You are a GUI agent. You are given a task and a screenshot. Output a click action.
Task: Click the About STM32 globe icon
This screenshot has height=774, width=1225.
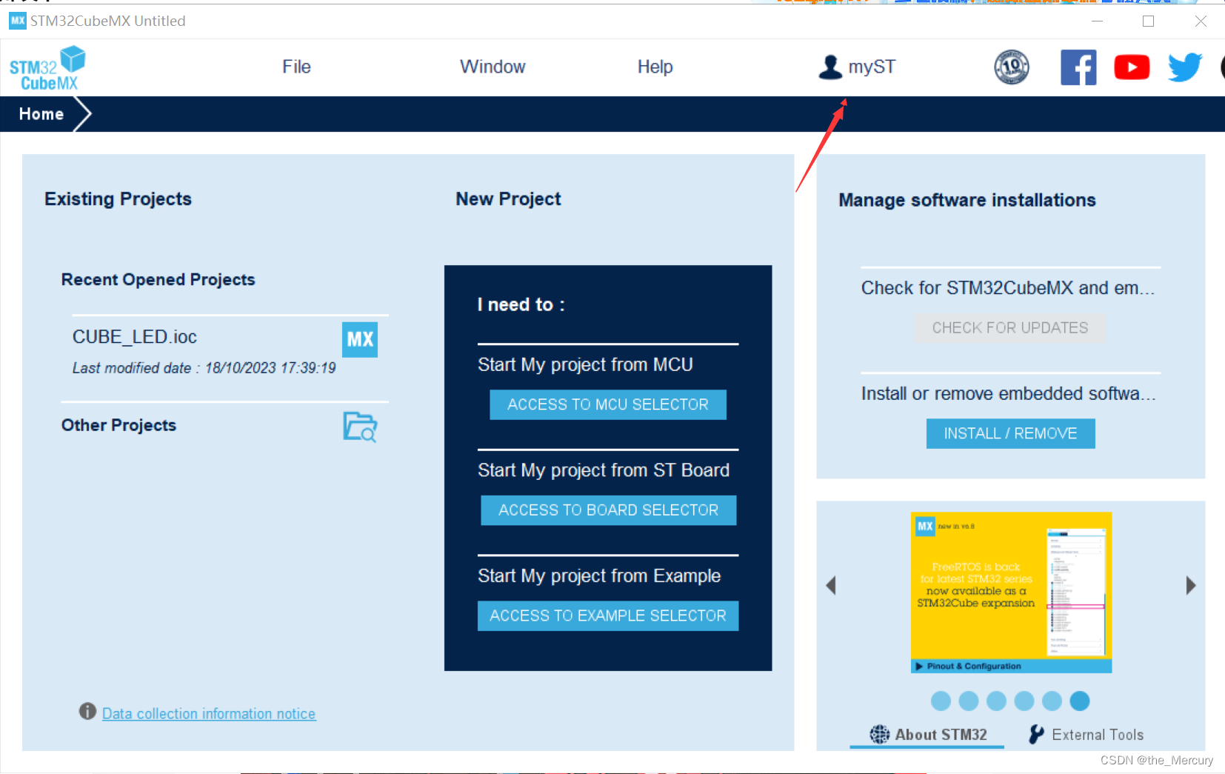pyautogui.click(x=879, y=734)
